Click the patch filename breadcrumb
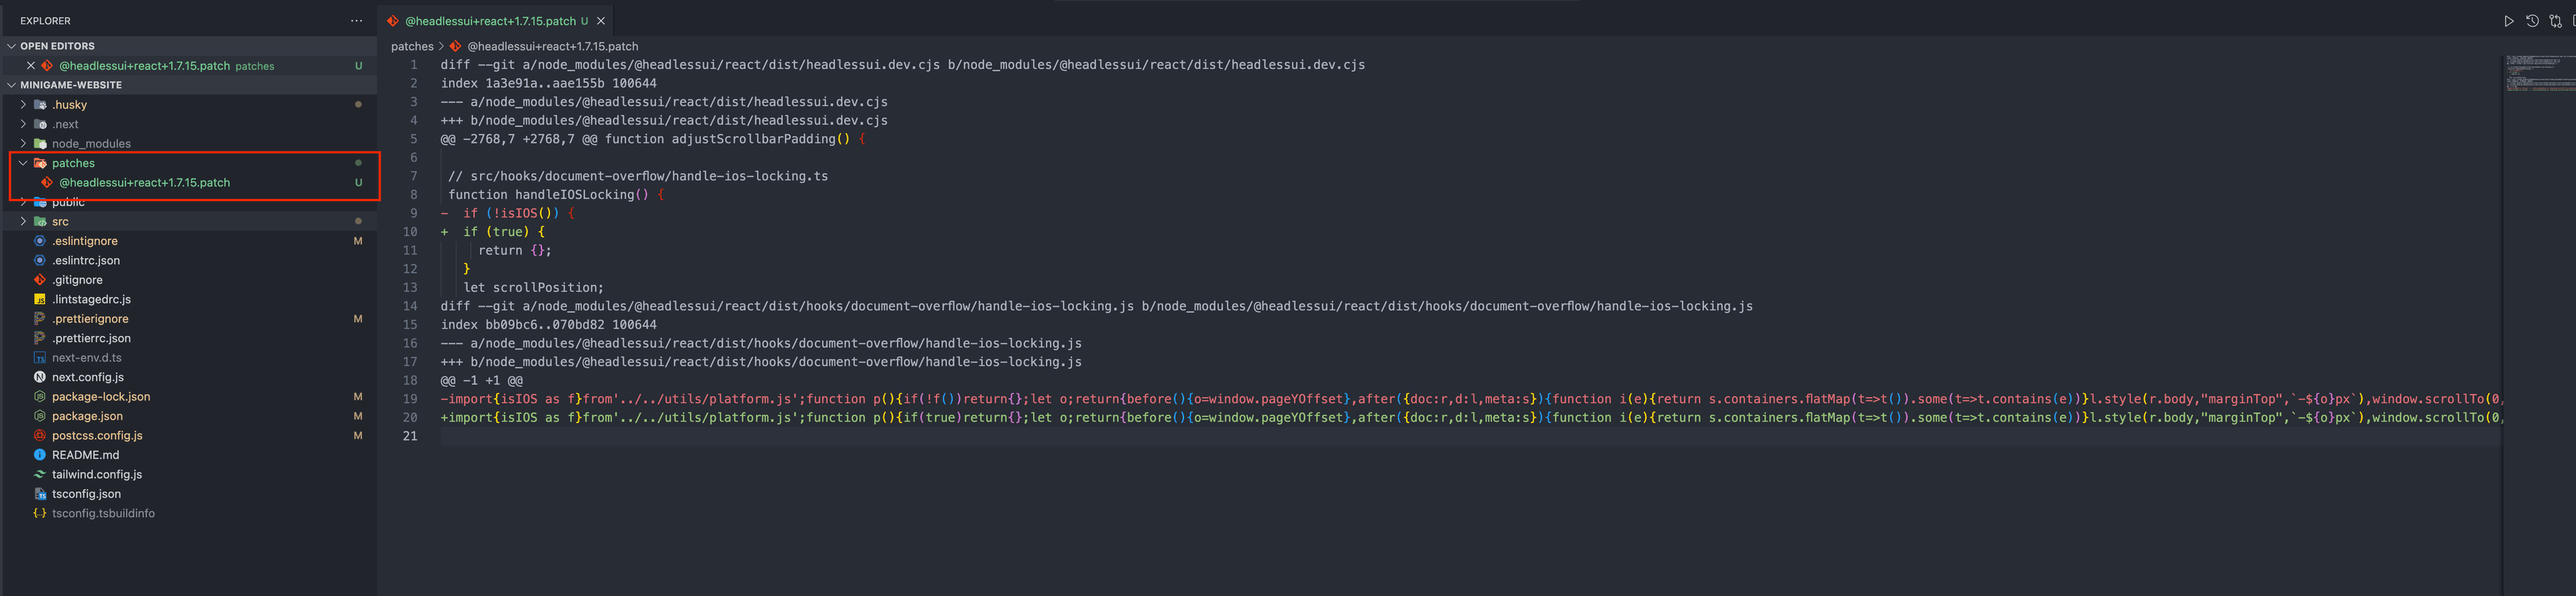2576x596 pixels. tap(552, 46)
